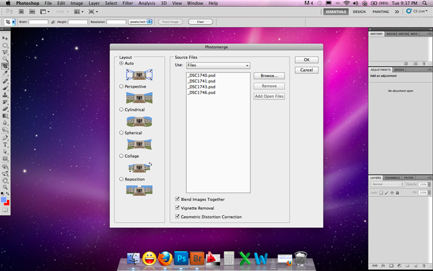This screenshot has height=271, width=433.
Task: Open the Finder icon in the Dock
Action: coord(132,259)
